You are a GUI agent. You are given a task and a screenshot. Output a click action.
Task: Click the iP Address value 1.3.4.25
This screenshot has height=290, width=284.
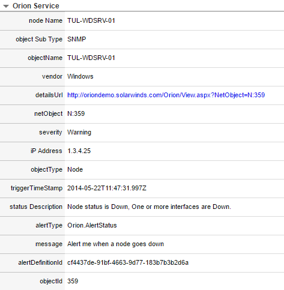tap(79, 151)
